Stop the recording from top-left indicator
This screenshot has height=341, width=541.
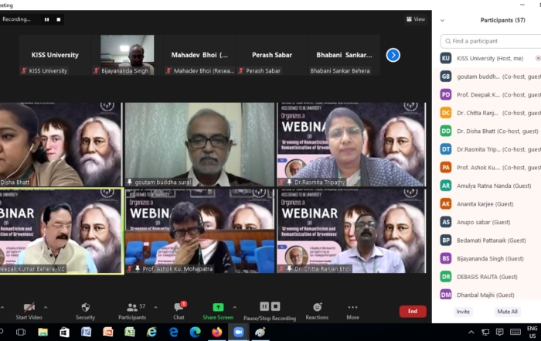[60, 19]
